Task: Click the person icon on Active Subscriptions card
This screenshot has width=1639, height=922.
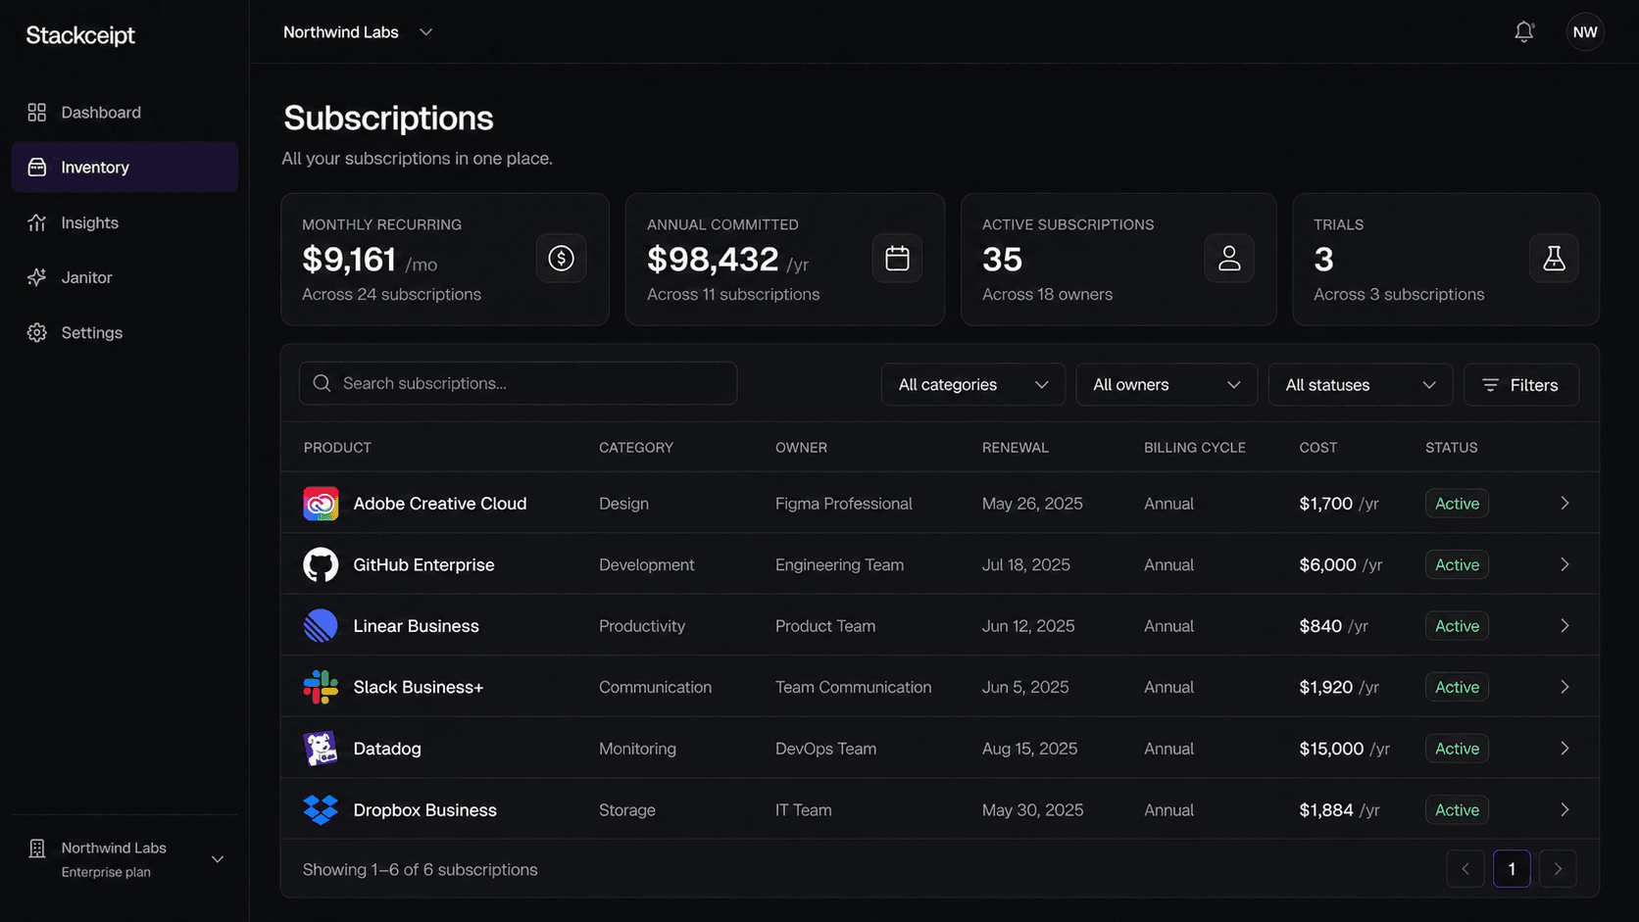Action: [x=1229, y=259]
